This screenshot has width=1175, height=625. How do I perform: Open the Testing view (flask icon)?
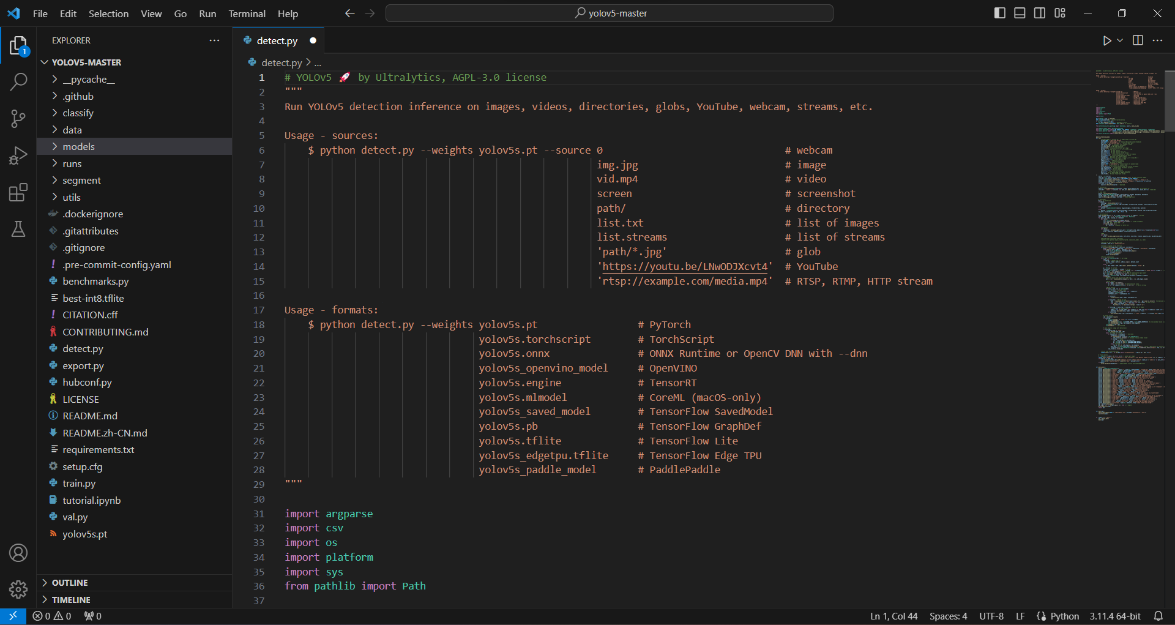point(18,229)
